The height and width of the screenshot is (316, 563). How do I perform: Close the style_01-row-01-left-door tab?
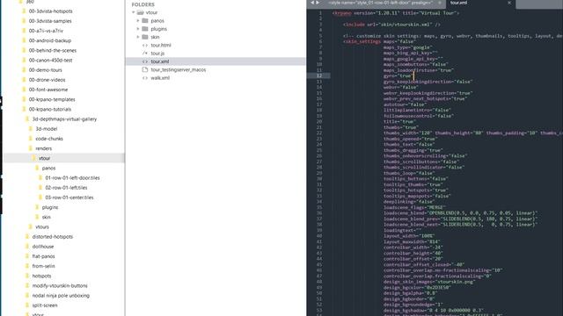coord(440,3)
